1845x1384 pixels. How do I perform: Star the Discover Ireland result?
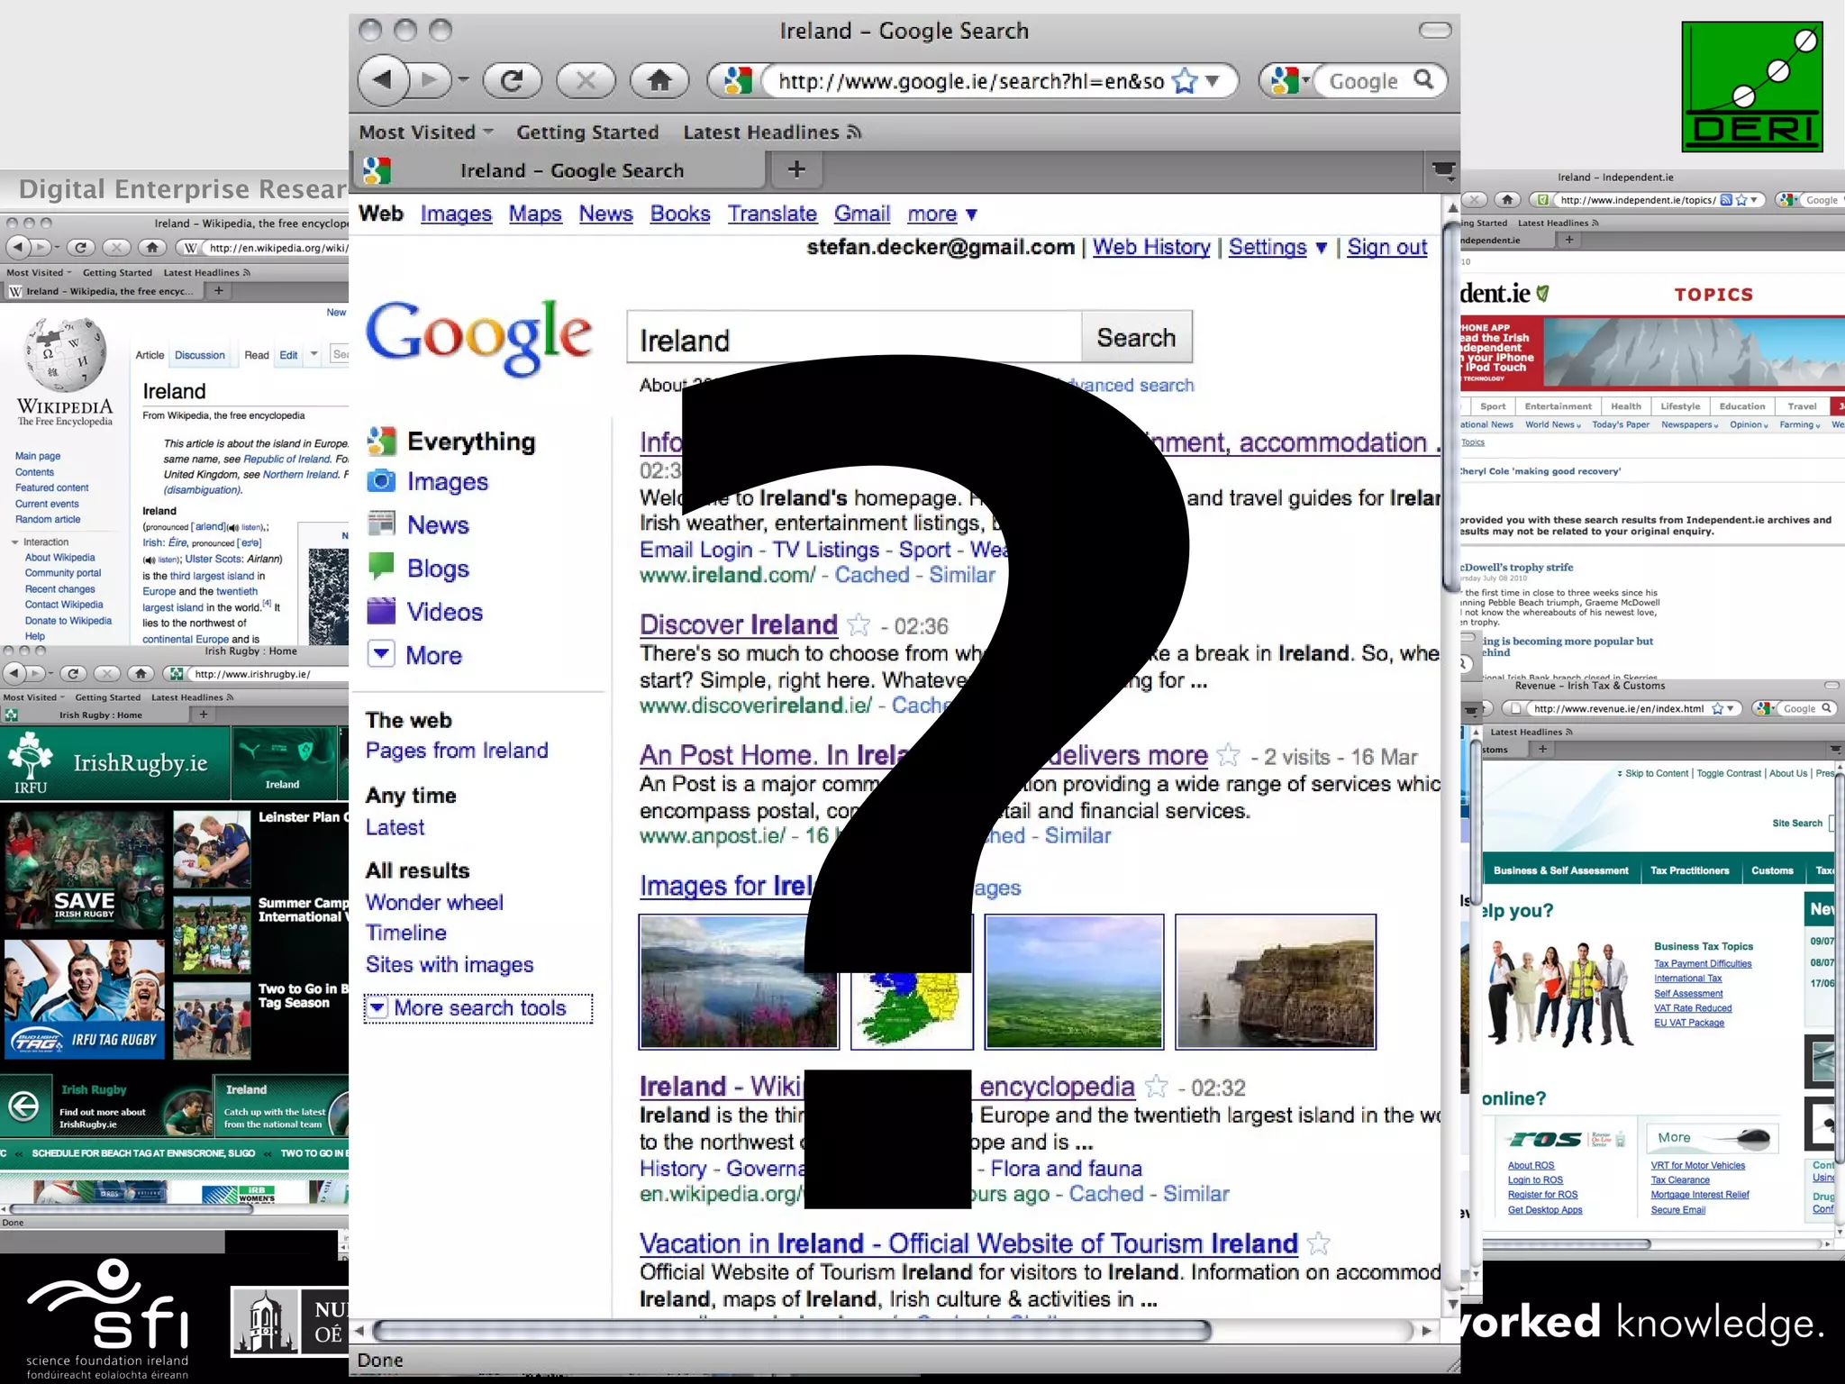coord(859,625)
